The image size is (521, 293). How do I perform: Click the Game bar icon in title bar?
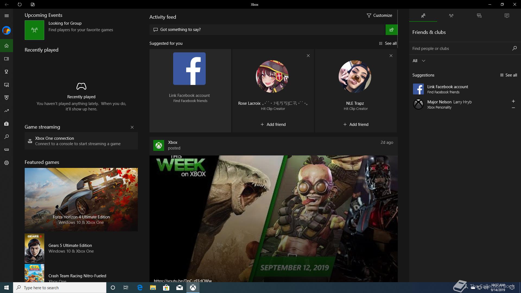(33, 4)
